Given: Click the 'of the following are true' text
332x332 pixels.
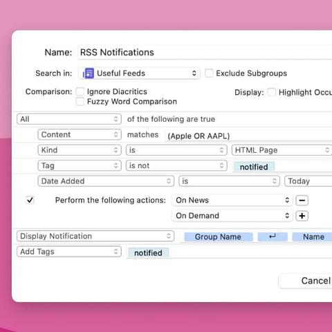Looking at the screenshot, I should [x=171, y=119].
